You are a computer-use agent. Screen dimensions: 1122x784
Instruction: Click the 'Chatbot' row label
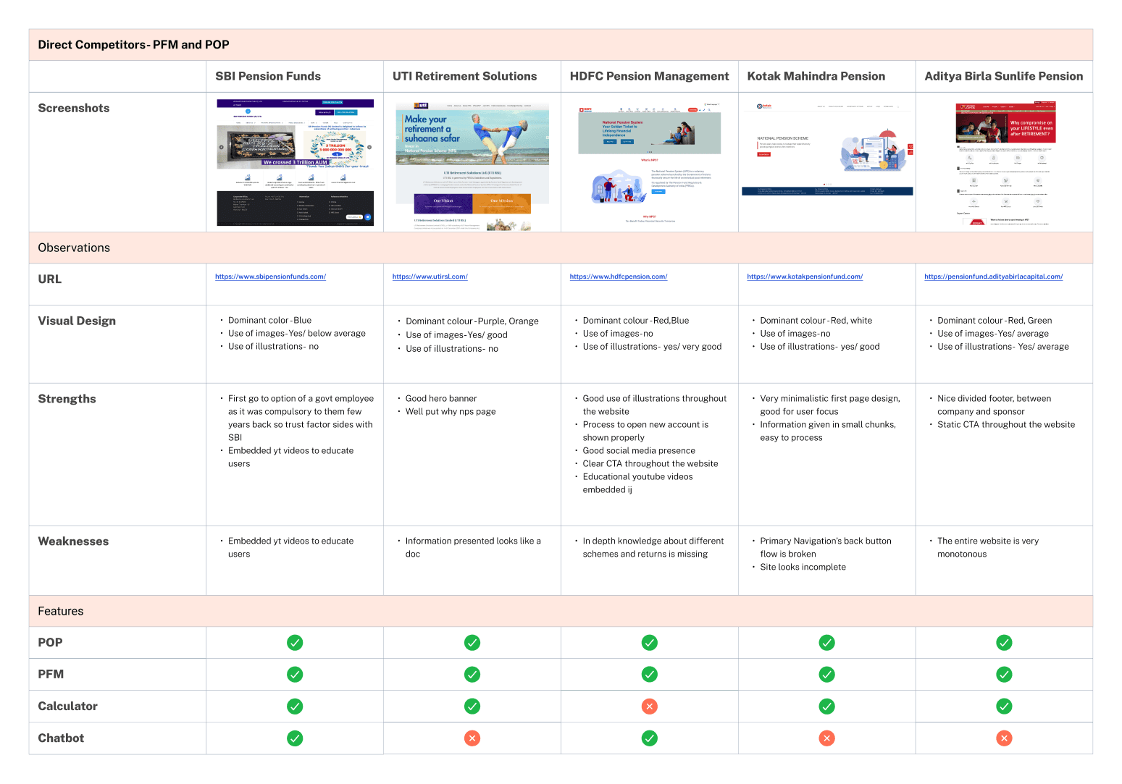tap(61, 738)
